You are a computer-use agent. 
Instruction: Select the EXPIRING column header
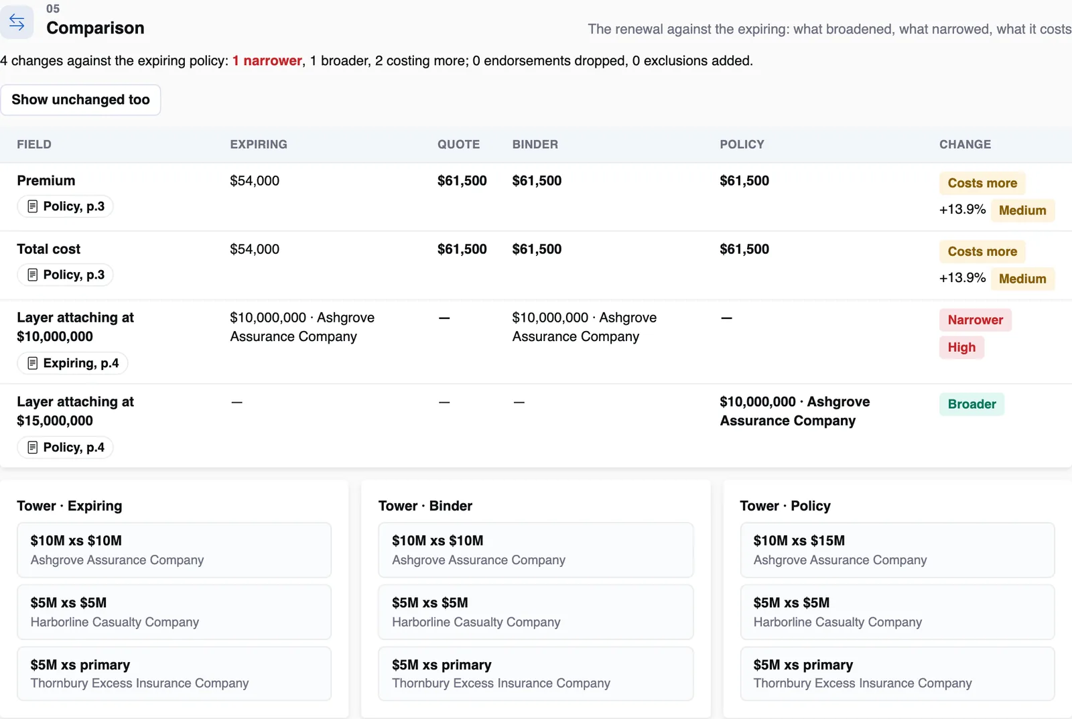[259, 144]
